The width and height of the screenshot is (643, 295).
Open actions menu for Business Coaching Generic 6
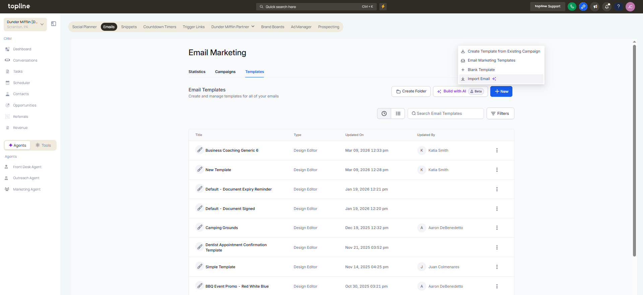pos(497,151)
